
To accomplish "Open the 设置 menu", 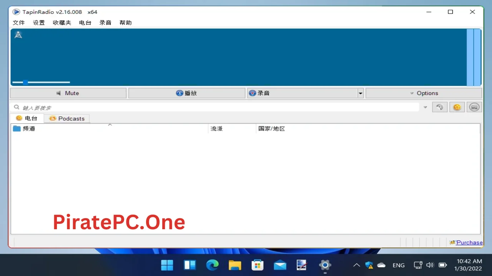I will click(x=39, y=23).
